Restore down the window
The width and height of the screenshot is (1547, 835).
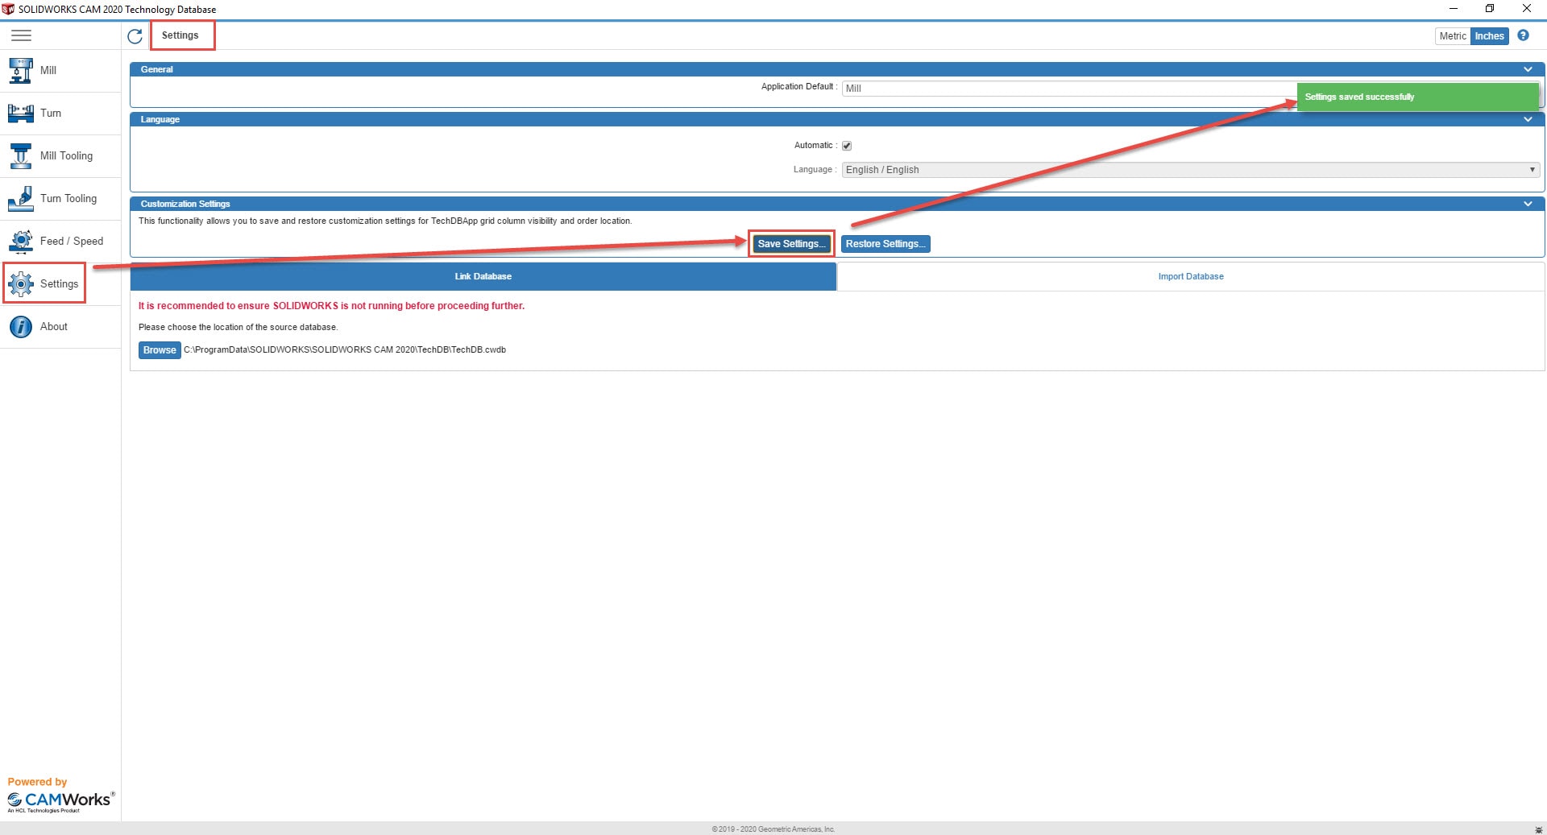pos(1490,9)
